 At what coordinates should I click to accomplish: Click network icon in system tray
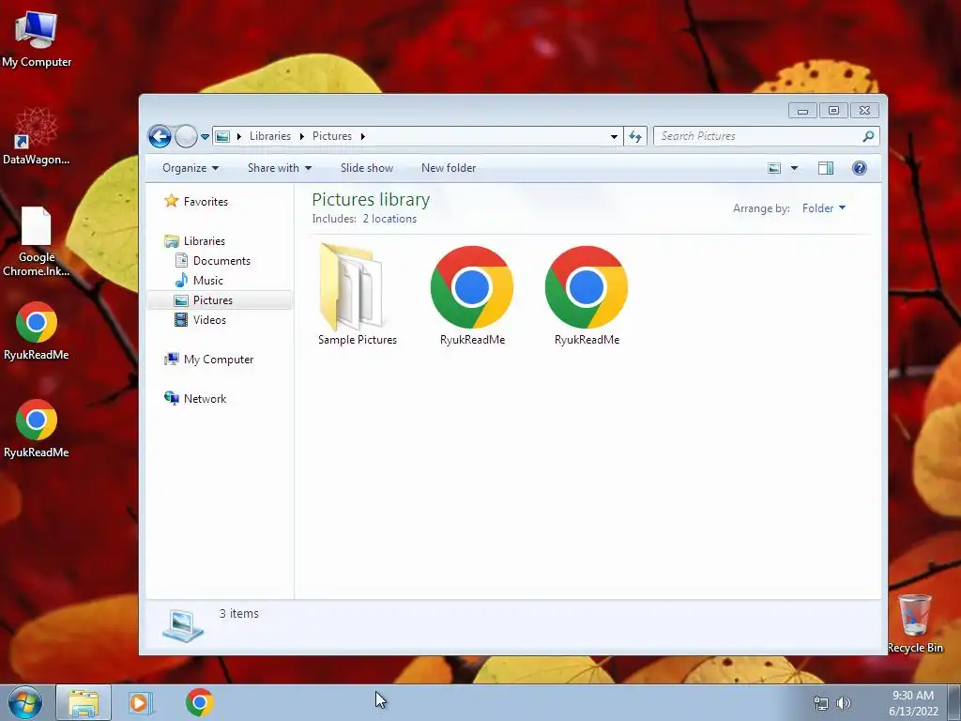[x=820, y=703]
